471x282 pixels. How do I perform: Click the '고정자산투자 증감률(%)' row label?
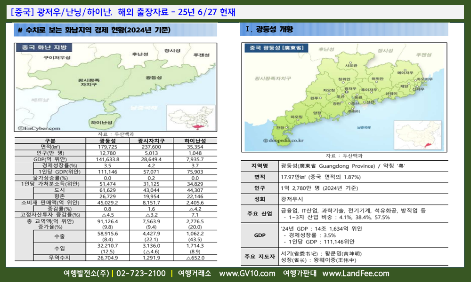(x=50, y=215)
